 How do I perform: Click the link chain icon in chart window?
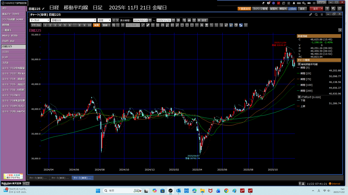click(310, 15)
